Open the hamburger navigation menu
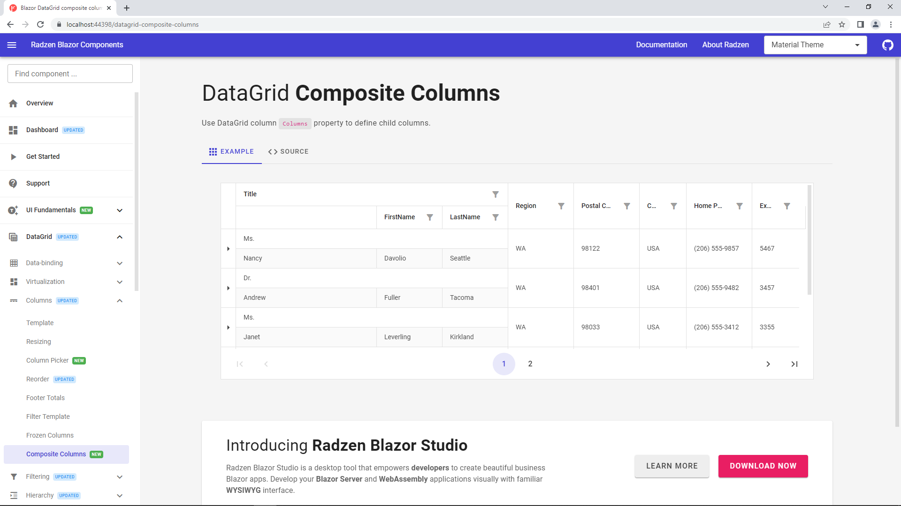The height and width of the screenshot is (506, 901). [12, 45]
